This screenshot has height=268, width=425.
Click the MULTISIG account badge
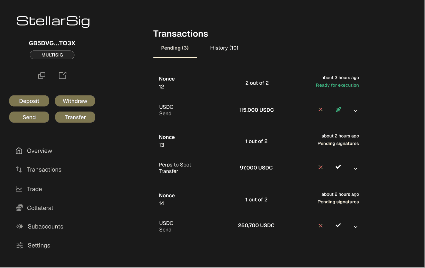[52, 55]
